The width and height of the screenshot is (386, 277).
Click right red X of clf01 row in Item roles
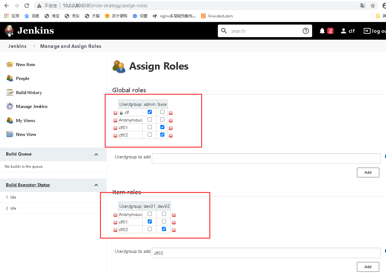click(174, 223)
